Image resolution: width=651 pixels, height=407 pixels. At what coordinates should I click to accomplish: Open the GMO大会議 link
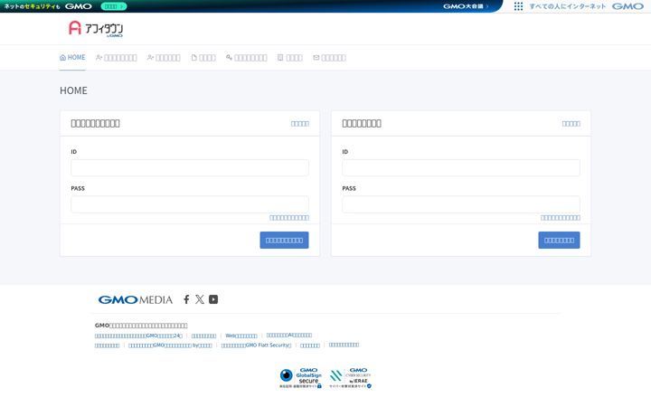coord(466,6)
